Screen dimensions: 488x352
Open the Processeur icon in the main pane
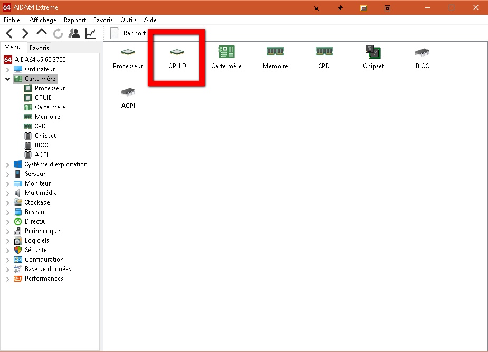[x=128, y=58]
